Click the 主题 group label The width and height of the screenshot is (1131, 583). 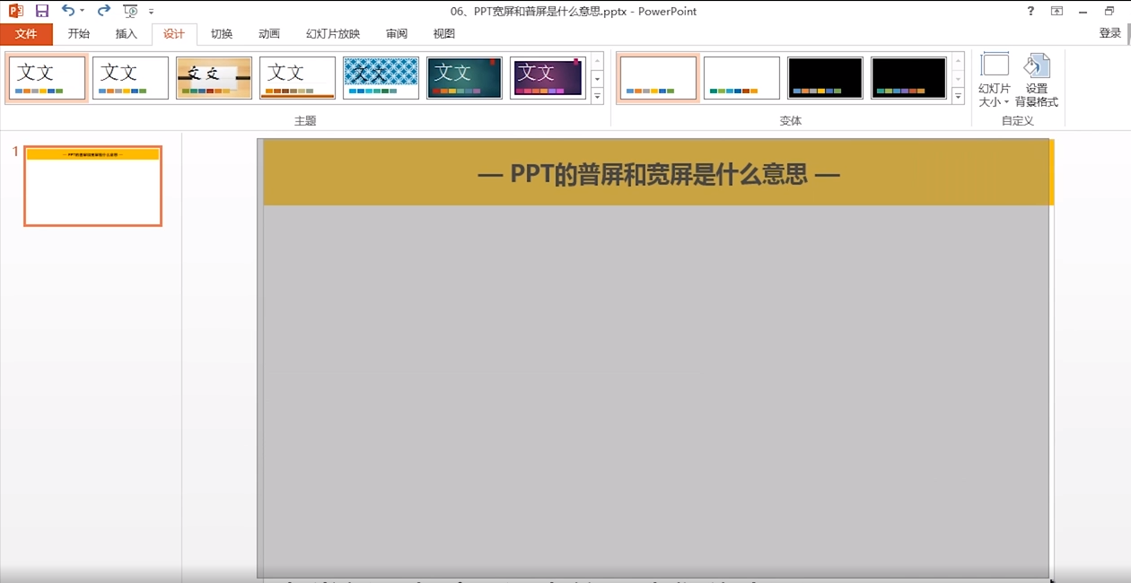tap(305, 121)
